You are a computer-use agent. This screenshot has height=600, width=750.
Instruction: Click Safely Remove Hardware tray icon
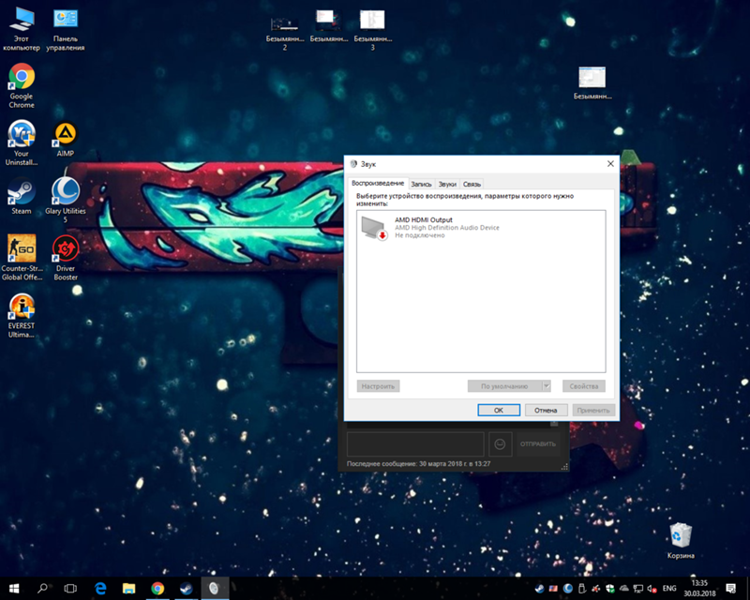[582, 589]
